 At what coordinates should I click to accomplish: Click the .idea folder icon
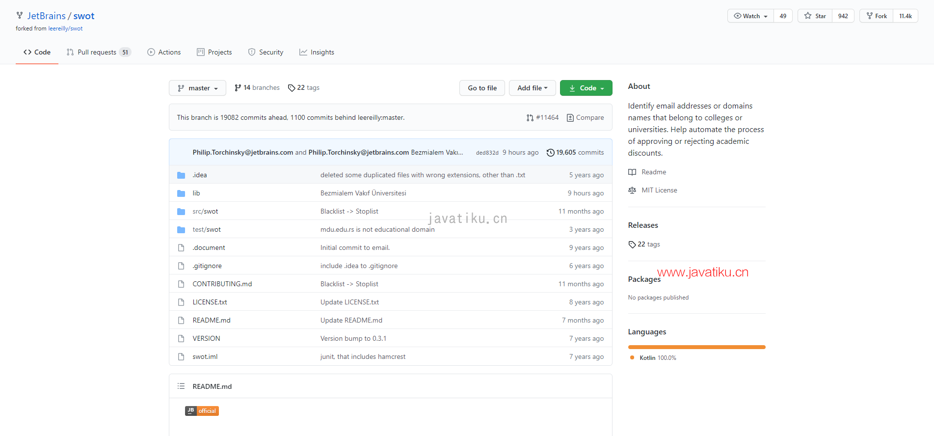coord(181,175)
